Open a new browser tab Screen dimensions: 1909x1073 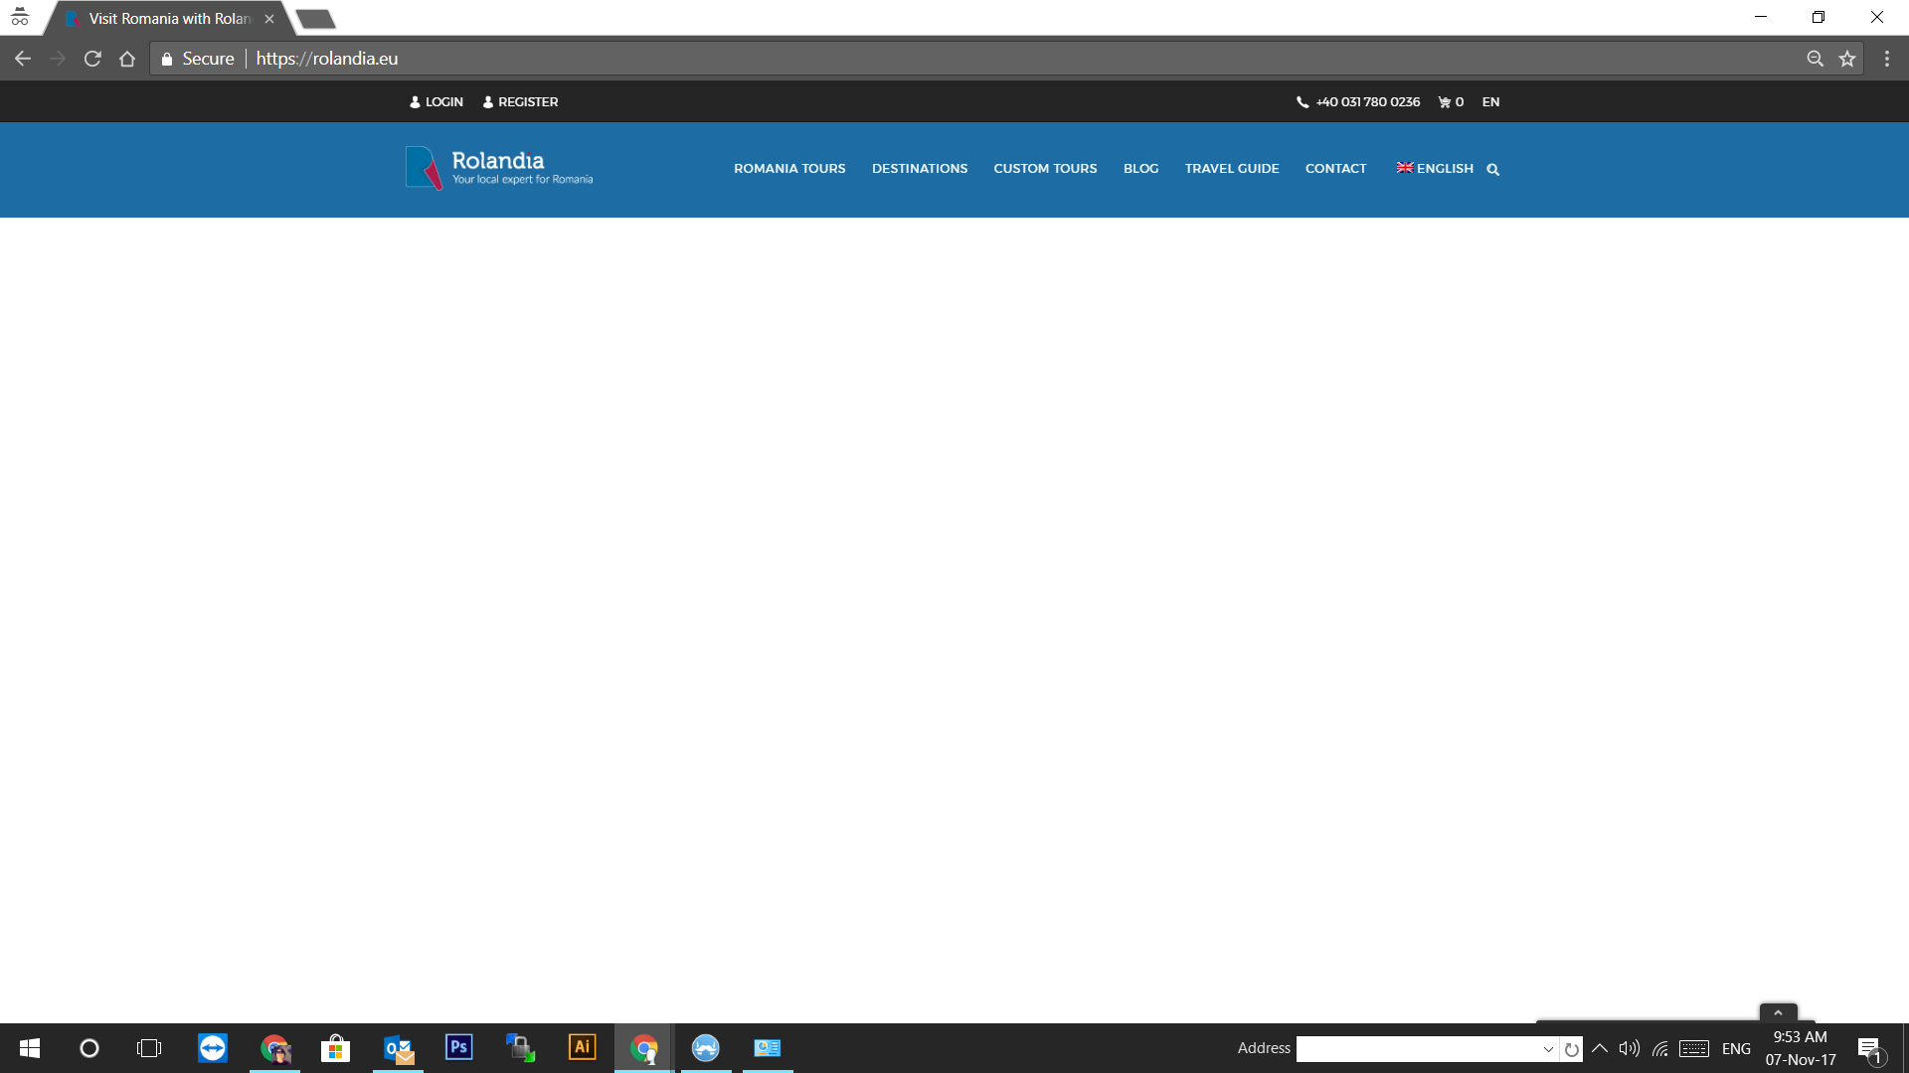[x=315, y=19]
